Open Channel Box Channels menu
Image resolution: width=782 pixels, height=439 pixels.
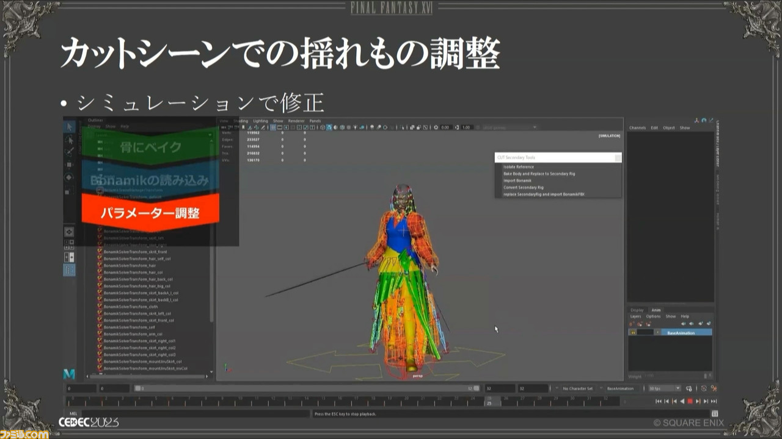[x=637, y=128]
